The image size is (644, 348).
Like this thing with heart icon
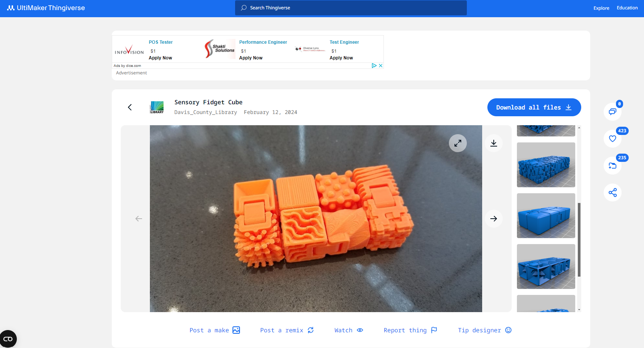pyautogui.click(x=612, y=139)
